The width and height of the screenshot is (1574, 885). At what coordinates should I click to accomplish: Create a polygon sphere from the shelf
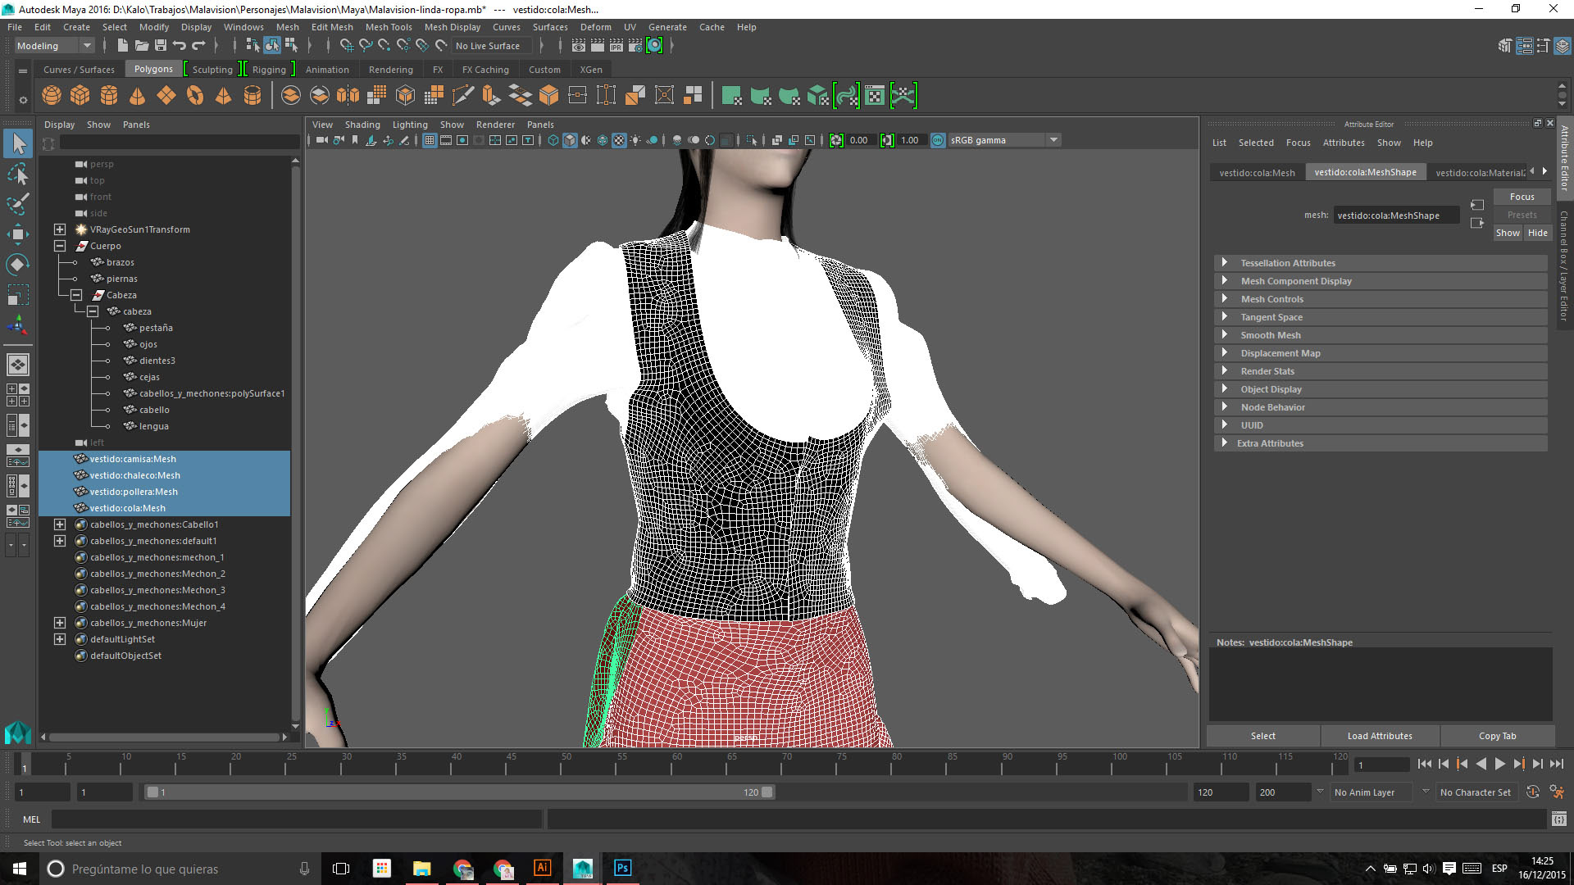tap(52, 96)
